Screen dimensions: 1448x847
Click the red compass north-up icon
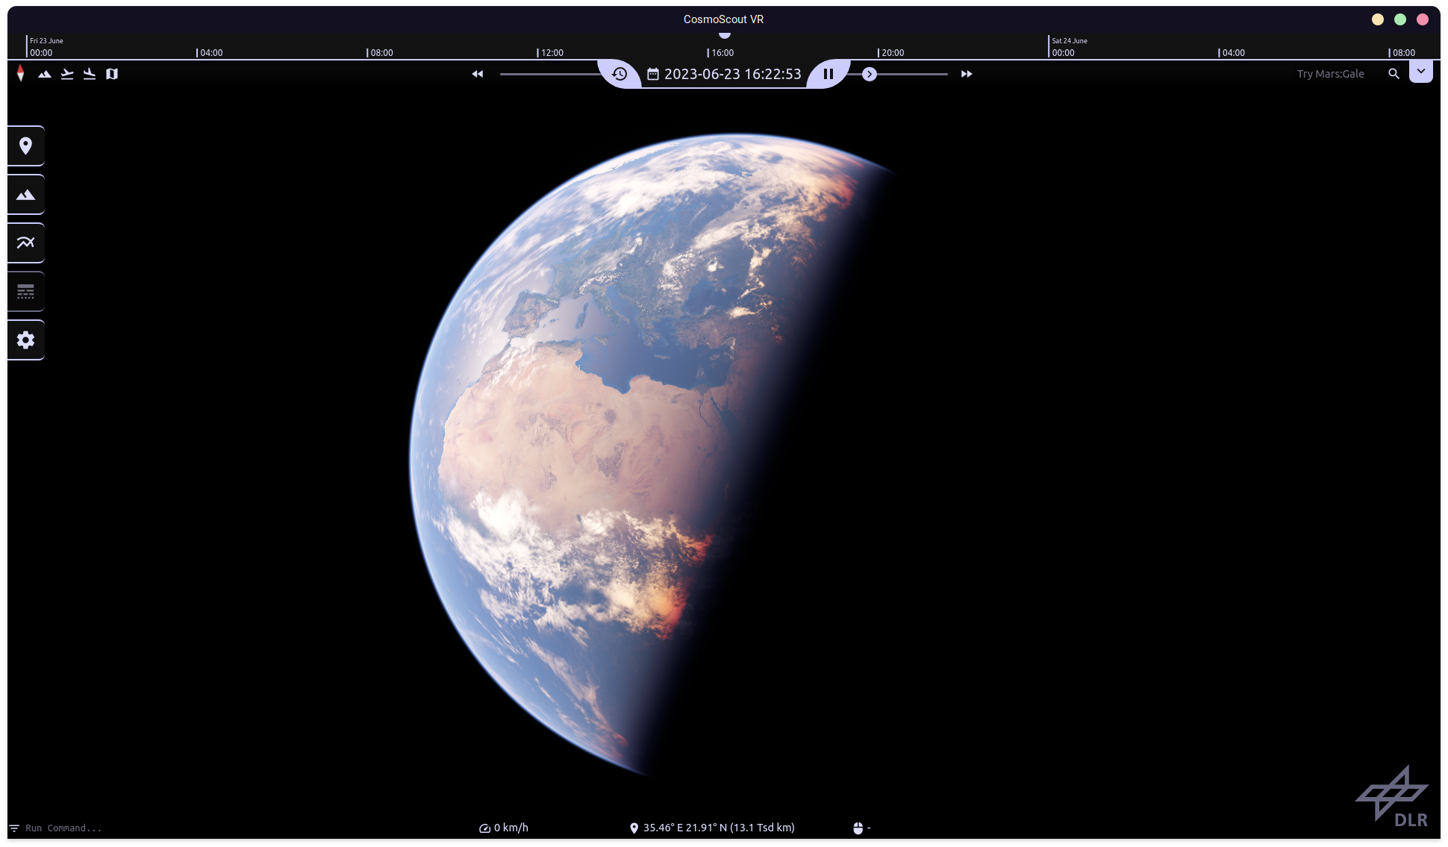[x=21, y=73]
